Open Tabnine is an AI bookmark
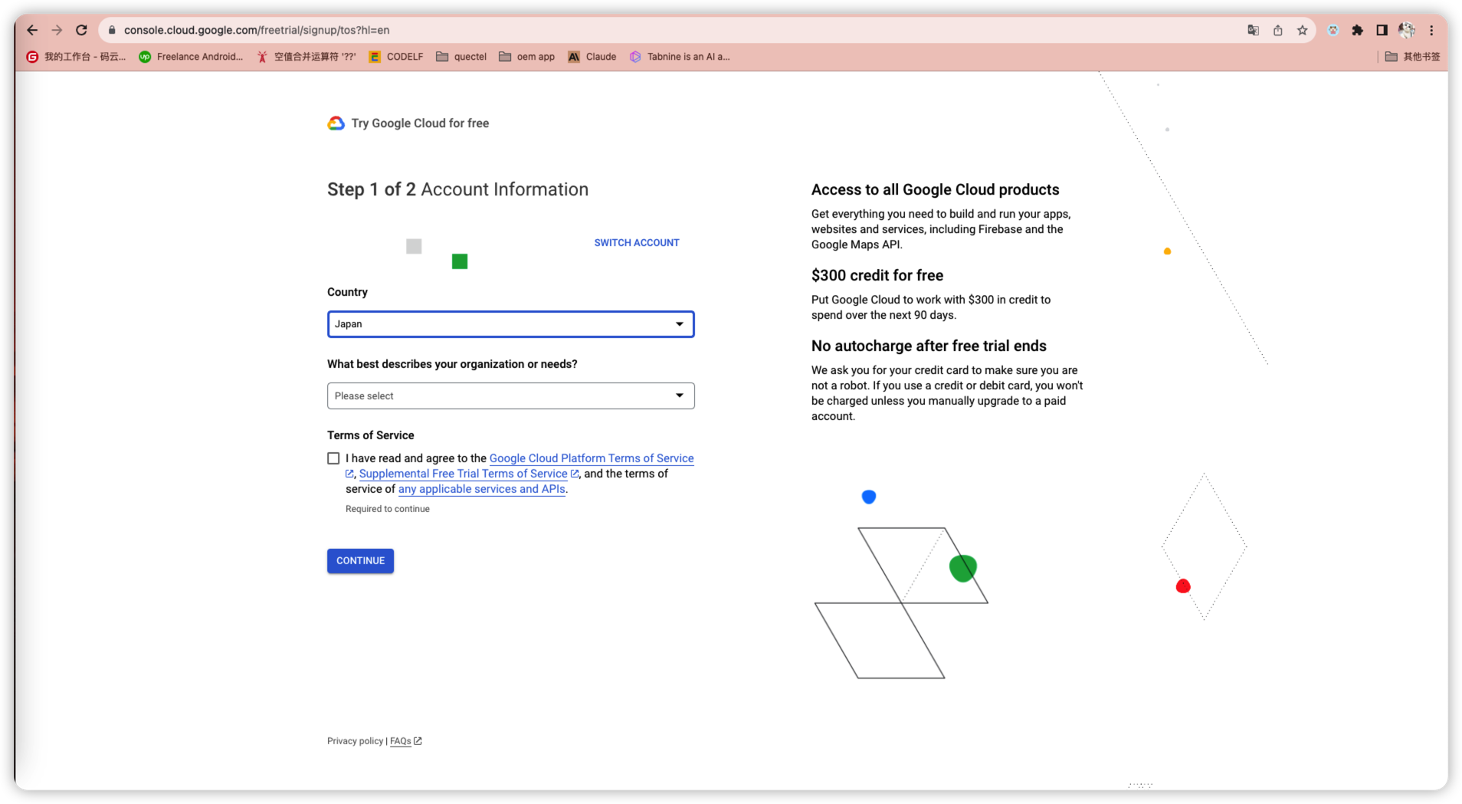Screen dimensions: 1462x804 pos(679,57)
